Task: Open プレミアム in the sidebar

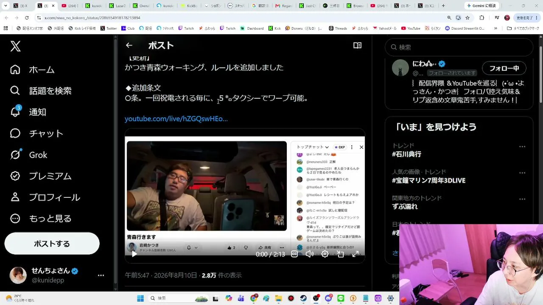Action: tap(41, 176)
